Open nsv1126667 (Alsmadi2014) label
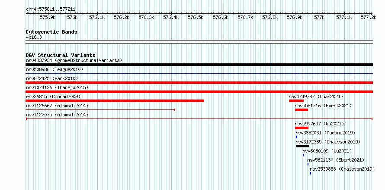 [x=57, y=106]
